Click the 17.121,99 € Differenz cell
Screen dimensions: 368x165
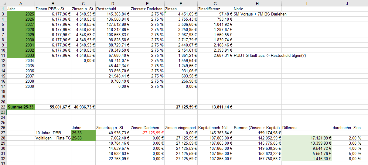[x=307, y=138]
